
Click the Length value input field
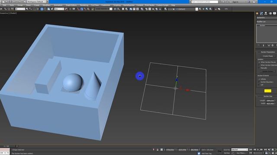pos(270,101)
